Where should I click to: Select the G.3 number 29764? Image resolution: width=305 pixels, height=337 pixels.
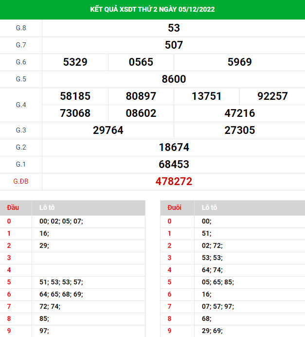(108, 130)
